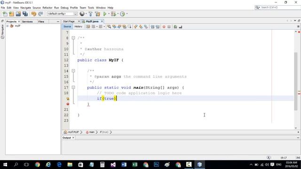Click the Build Project hammer icon
The image size is (301, 169).
[90, 14]
